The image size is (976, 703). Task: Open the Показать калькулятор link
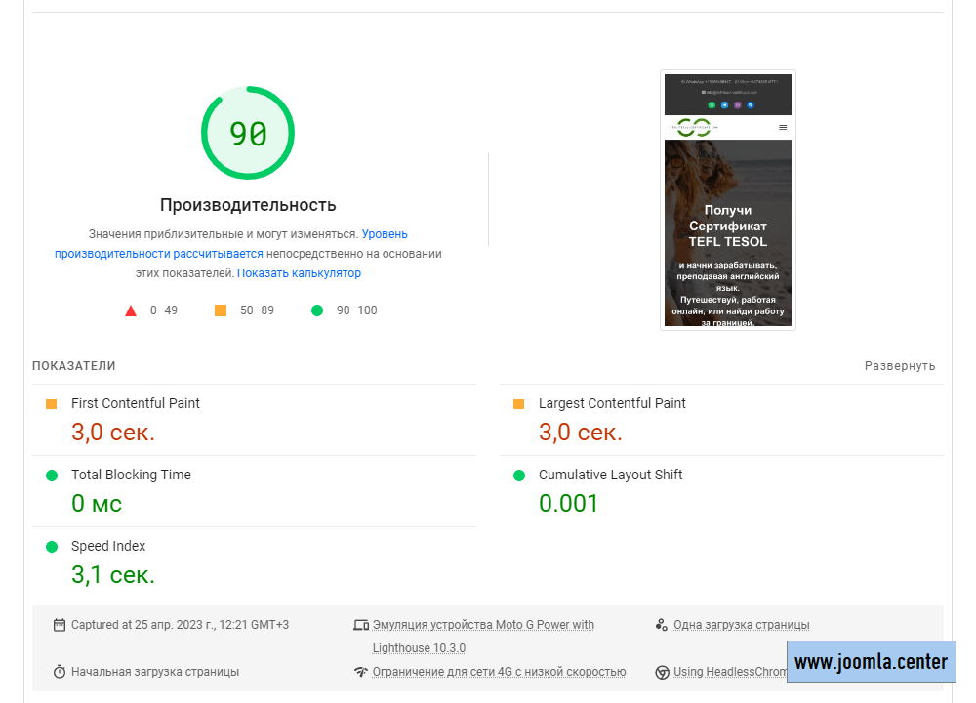[x=299, y=273]
